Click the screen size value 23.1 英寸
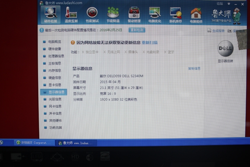 pyautogui.click(x=121, y=88)
